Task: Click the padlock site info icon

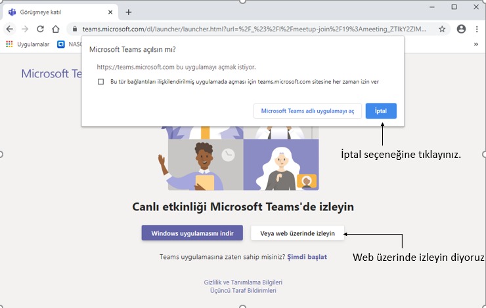Action: [x=75, y=29]
